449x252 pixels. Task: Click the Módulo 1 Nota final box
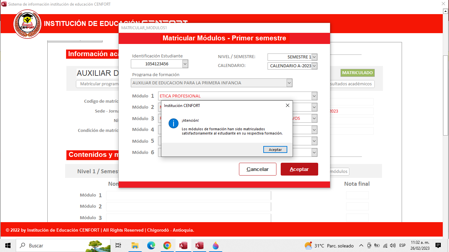(357, 196)
